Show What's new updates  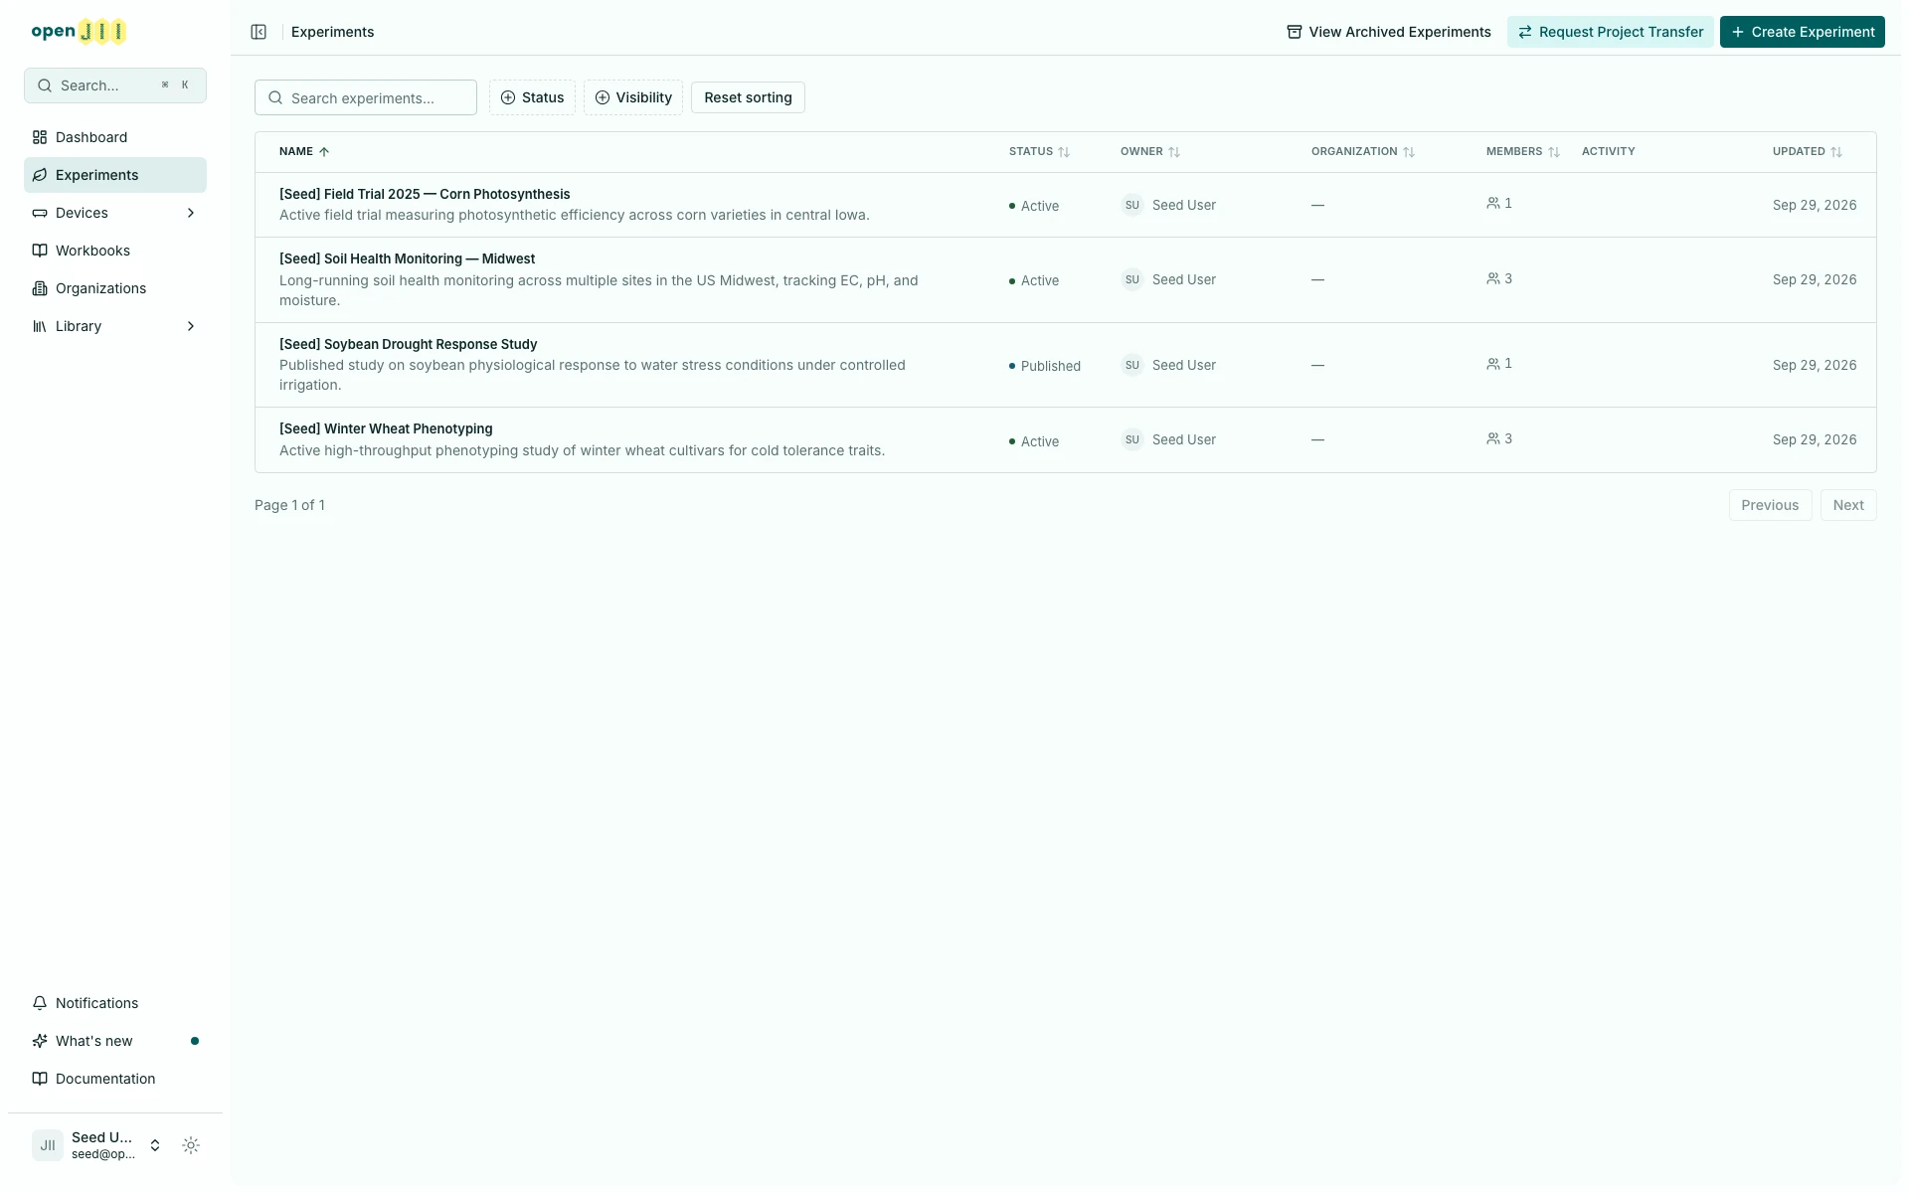coord(115,1041)
